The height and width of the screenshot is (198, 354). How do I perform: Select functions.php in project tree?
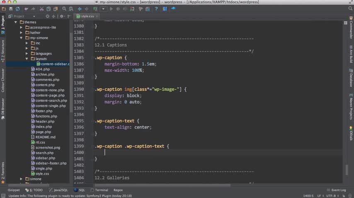(x=44, y=116)
